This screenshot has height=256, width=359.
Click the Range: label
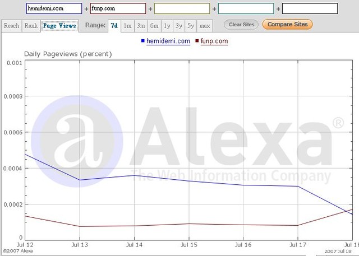tap(95, 25)
